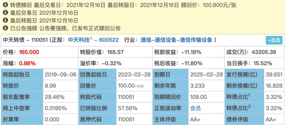Viewport: 286px width, 125px height.
Task: Open 通信–通信设备–通信传输设备 industry link
Action: coord(176,40)
